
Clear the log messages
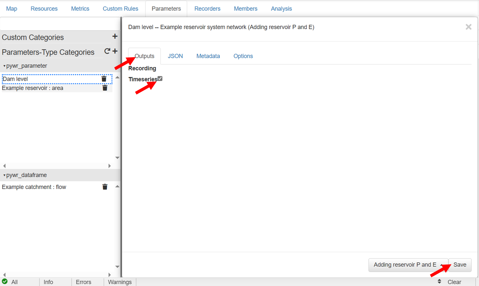pyautogui.click(x=454, y=282)
